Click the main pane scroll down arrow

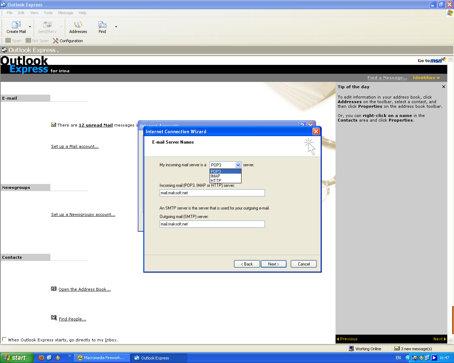(x=450, y=340)
